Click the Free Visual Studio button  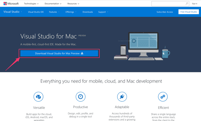(x=188, y=12)
